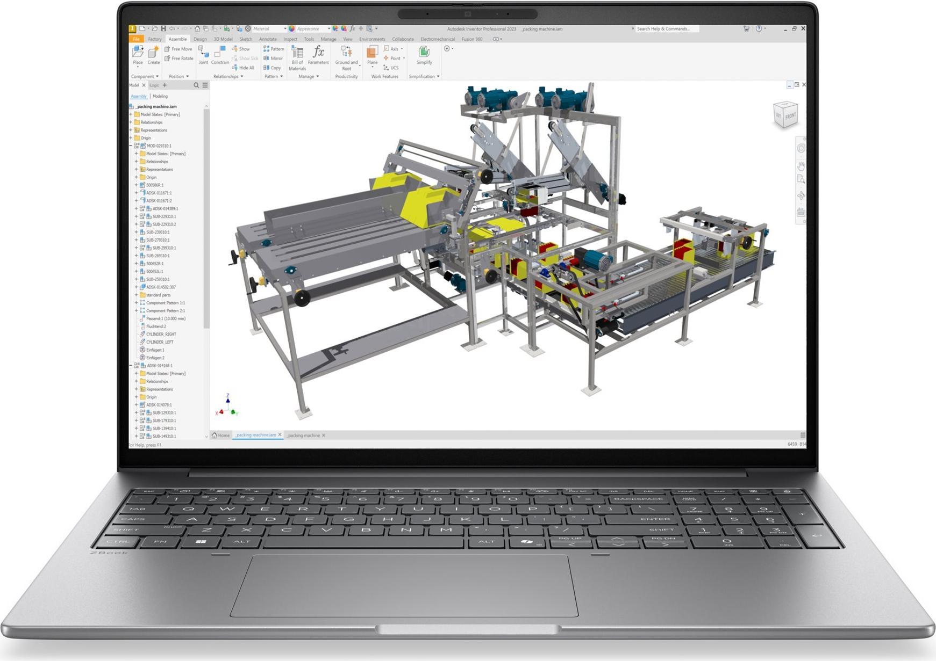
Task: Switch to the Modeling browser view
Action: [160, 96]
